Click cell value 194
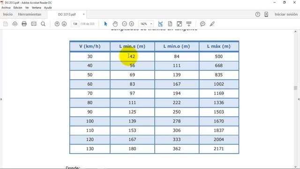This screenshot has height=169, width=300. point(177,93)
